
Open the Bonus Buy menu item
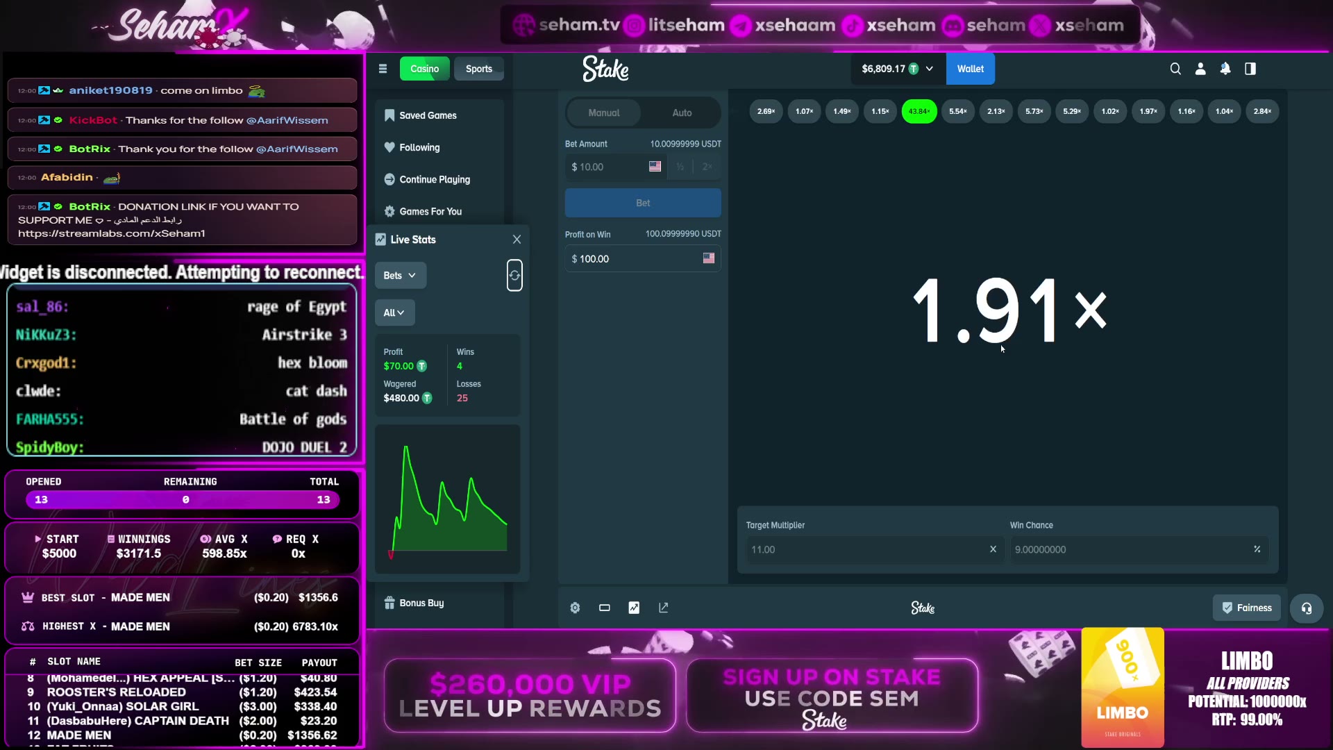pos(439,603)
